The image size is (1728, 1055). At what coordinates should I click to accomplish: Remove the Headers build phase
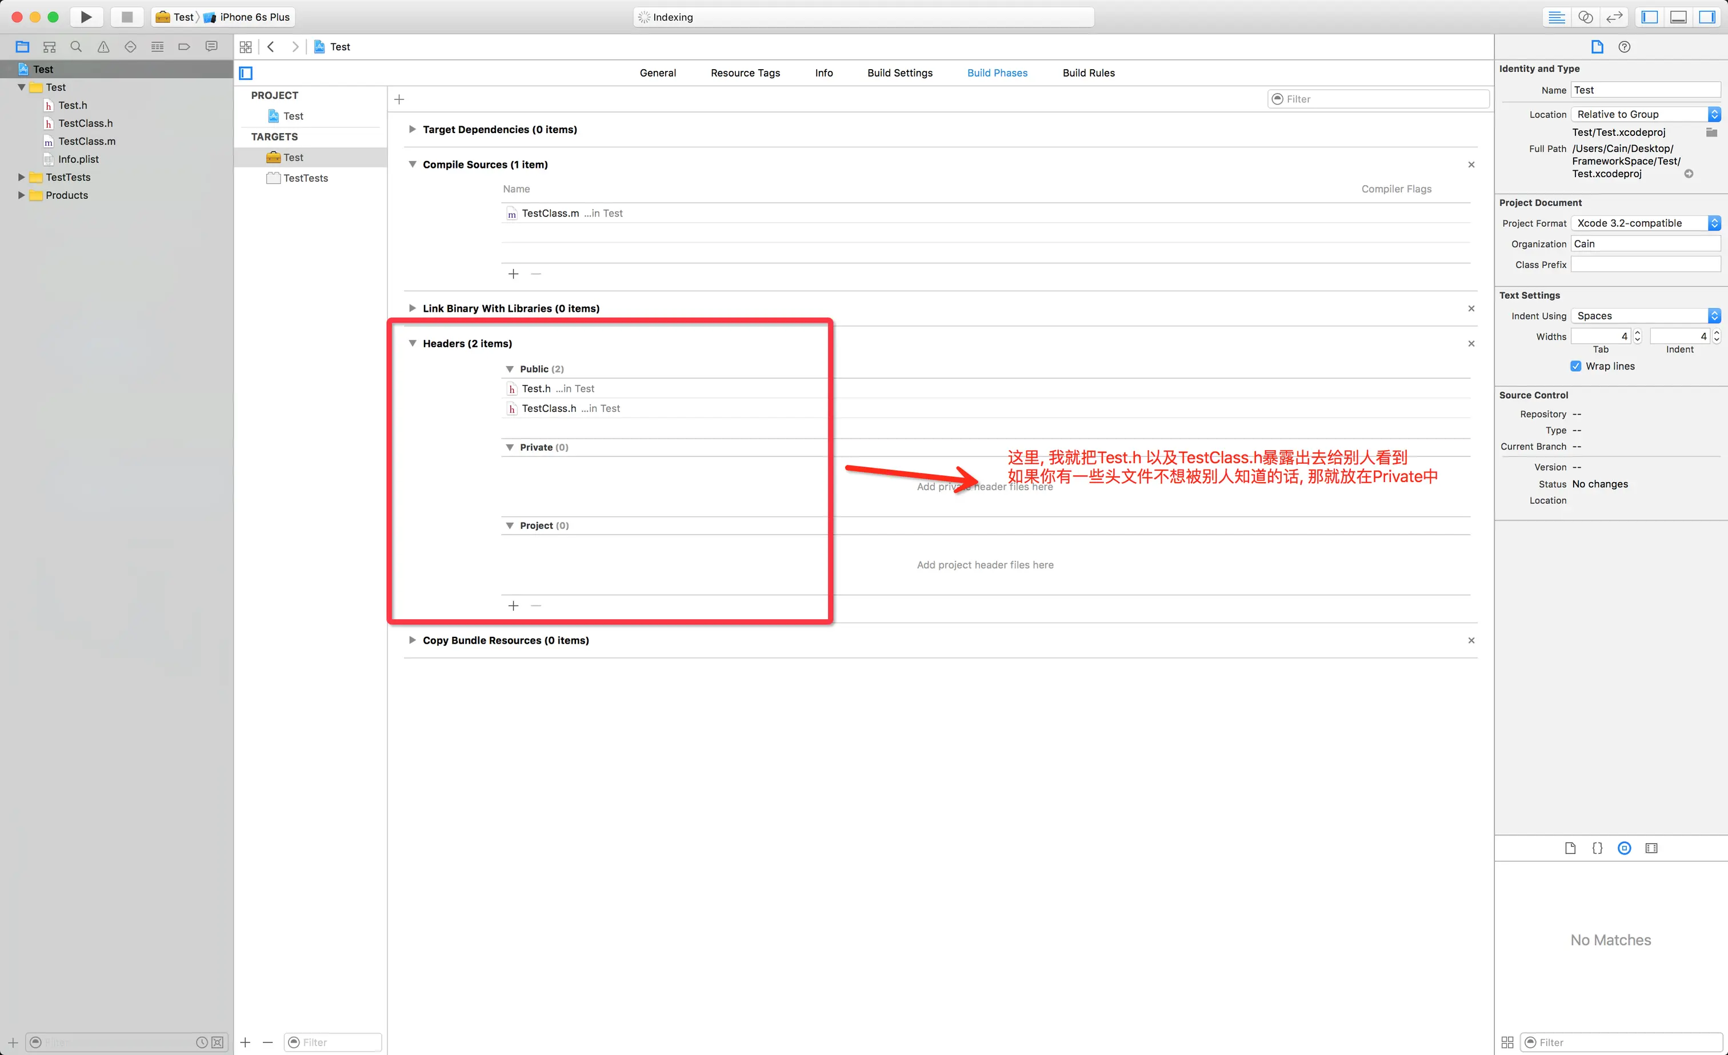[x=1471, y=343]
